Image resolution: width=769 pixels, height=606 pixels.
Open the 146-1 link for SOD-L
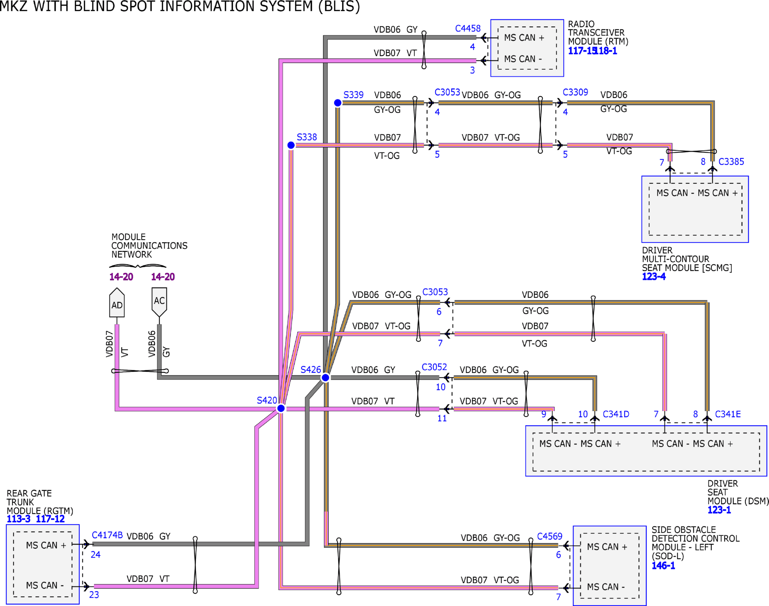[x=663, y=566]
